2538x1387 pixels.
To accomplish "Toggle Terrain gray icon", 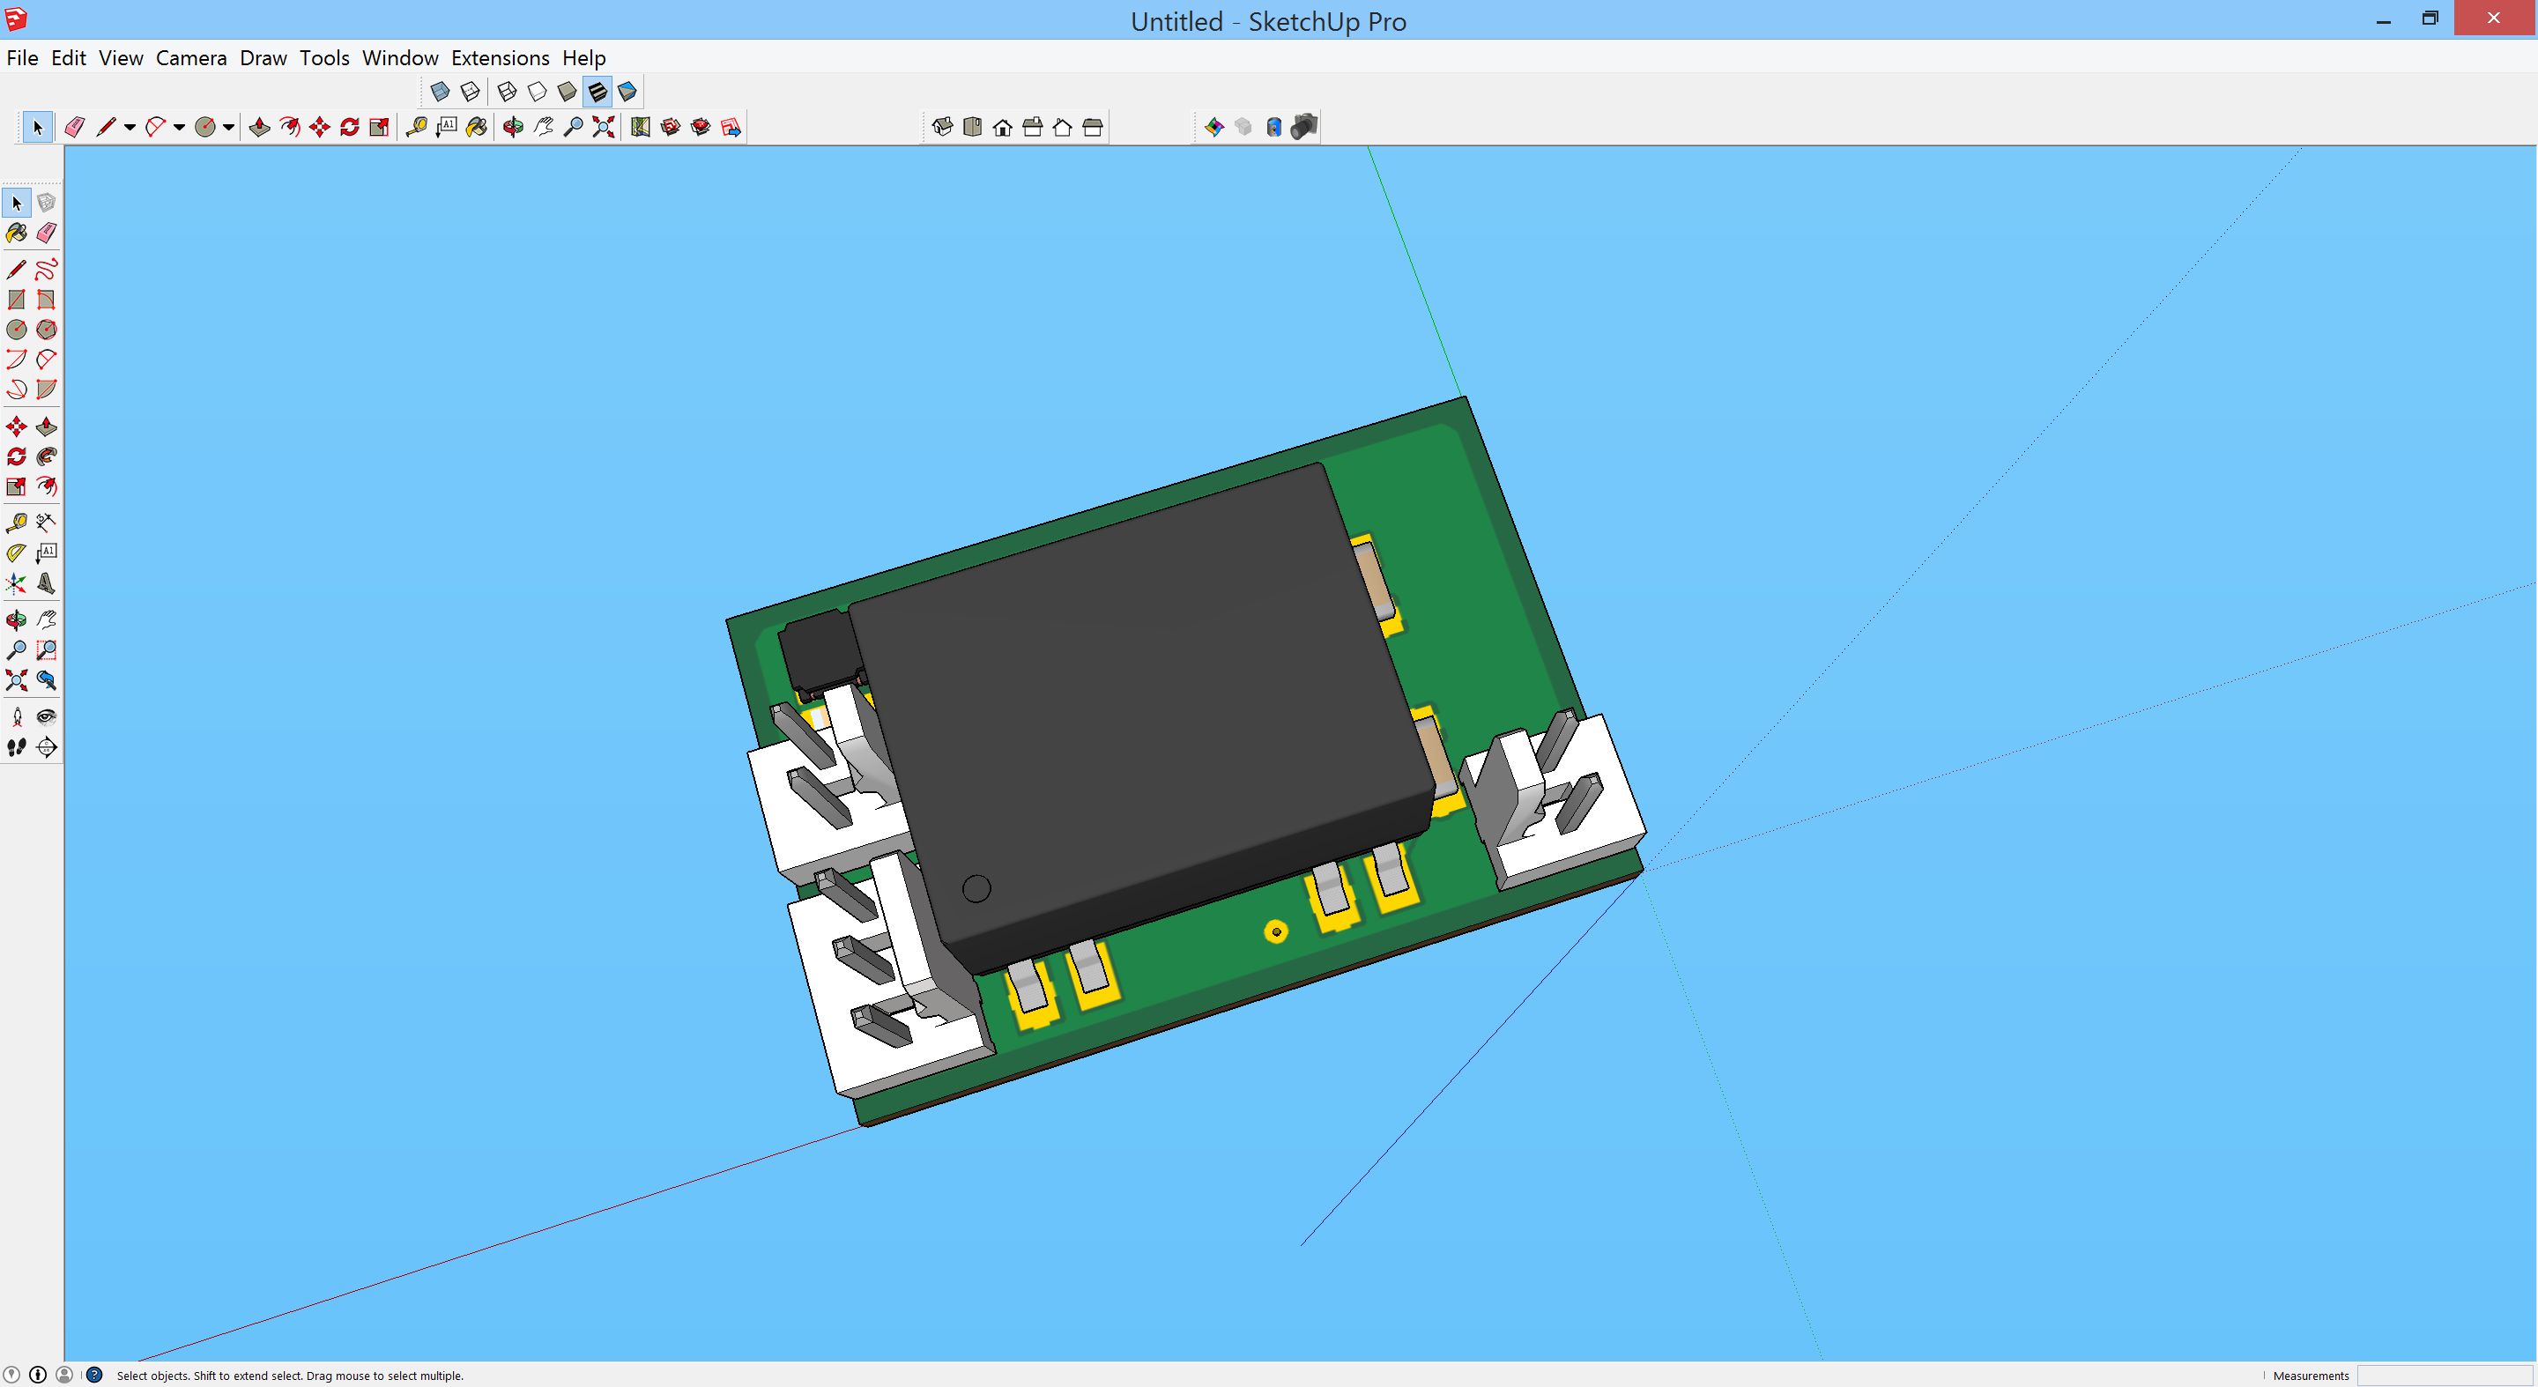I will (x=1244, y=127).
